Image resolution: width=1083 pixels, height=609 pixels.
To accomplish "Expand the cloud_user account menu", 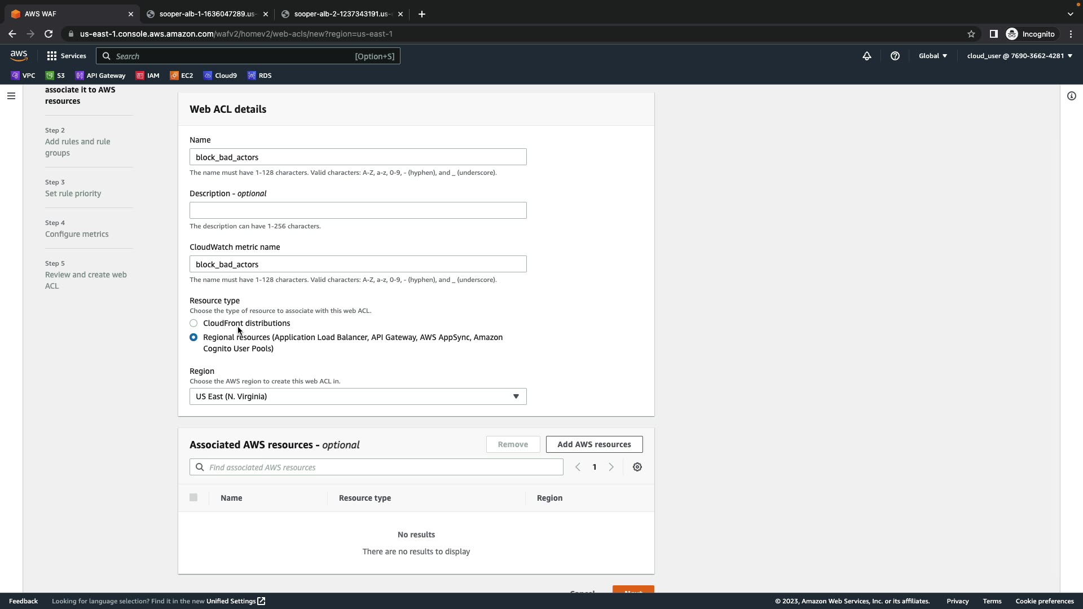I will [1019, 56].
